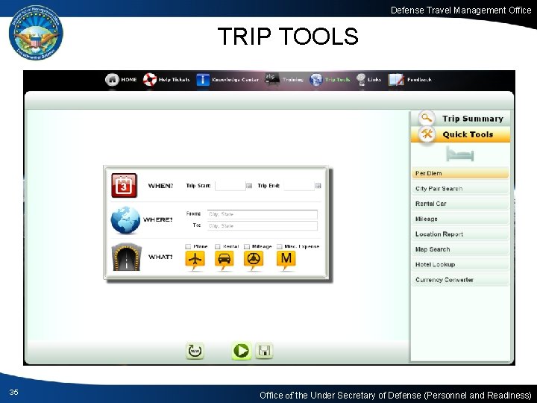Click the Trip Summary magnifier icon
This screenshot has width=537, height=403.
click(x=427, y=118)
